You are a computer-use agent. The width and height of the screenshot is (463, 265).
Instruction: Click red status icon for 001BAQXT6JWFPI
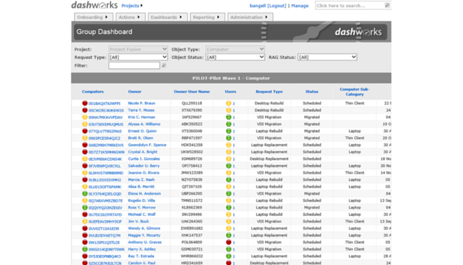[x=85, y=103]
